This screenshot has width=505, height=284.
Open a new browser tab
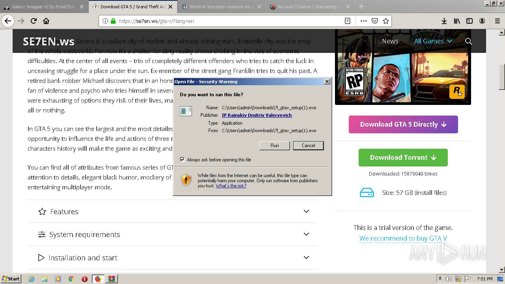tap(361, 6)
